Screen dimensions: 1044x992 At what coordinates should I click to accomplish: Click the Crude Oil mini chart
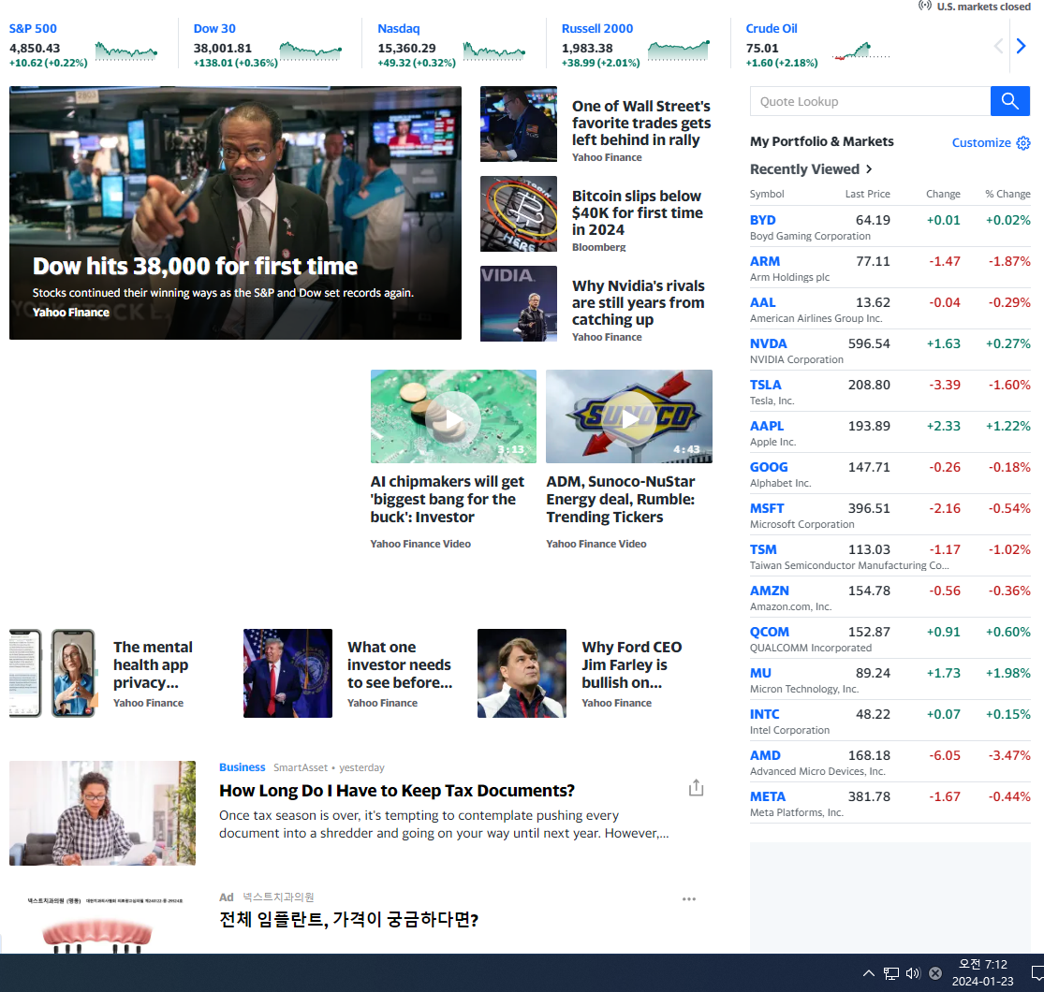[x=860, y=51]
